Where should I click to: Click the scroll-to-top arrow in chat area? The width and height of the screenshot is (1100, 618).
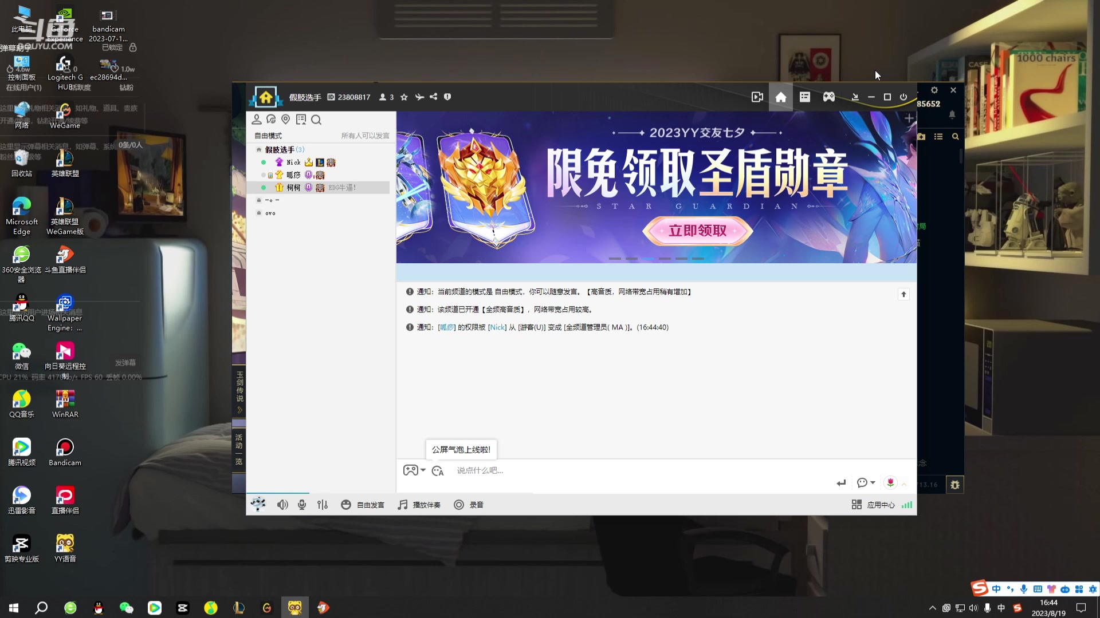point(903,294)
